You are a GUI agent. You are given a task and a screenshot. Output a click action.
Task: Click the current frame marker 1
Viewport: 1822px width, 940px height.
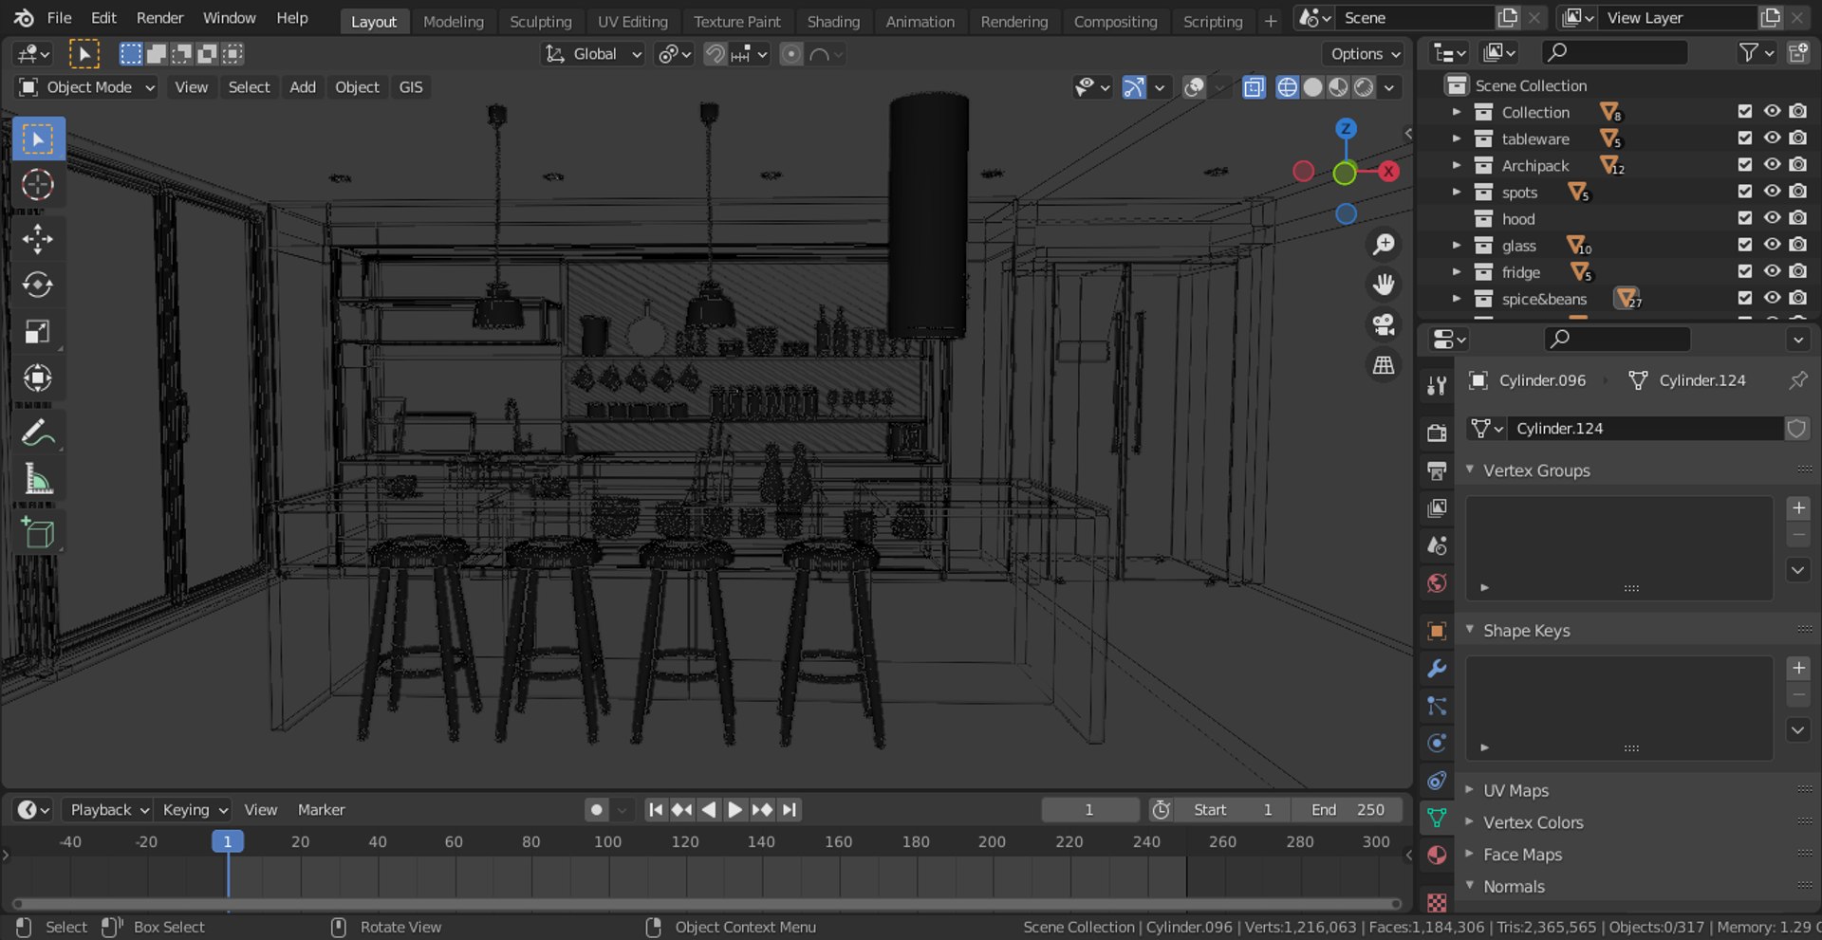pos(228,841)
